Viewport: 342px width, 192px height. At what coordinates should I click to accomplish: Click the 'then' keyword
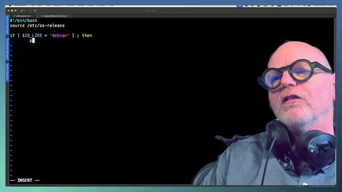87,36
